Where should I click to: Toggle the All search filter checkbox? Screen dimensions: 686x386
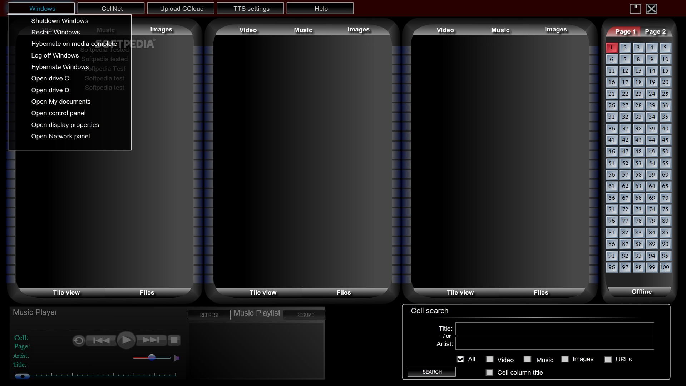point(460,359)
